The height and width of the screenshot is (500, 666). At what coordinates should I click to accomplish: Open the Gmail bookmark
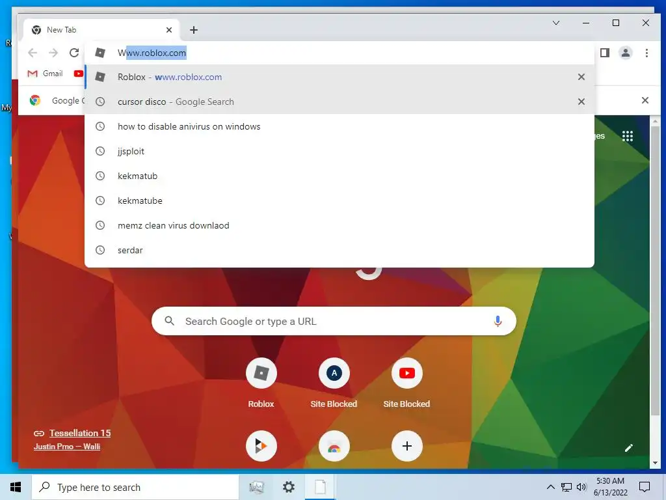click(45, 74)
